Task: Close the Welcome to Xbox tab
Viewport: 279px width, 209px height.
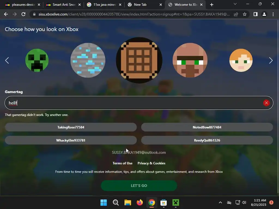Action: coord(201,5)
